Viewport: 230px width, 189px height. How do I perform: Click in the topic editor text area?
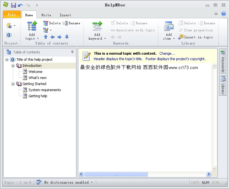[x=145, y=117]
